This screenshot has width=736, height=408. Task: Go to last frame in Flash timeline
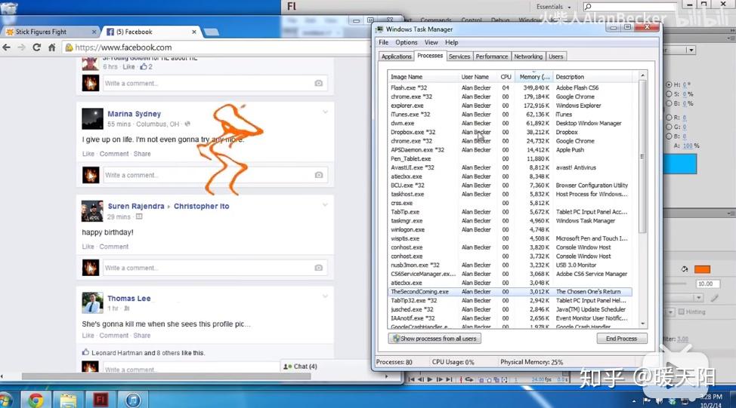click(449, 379)
